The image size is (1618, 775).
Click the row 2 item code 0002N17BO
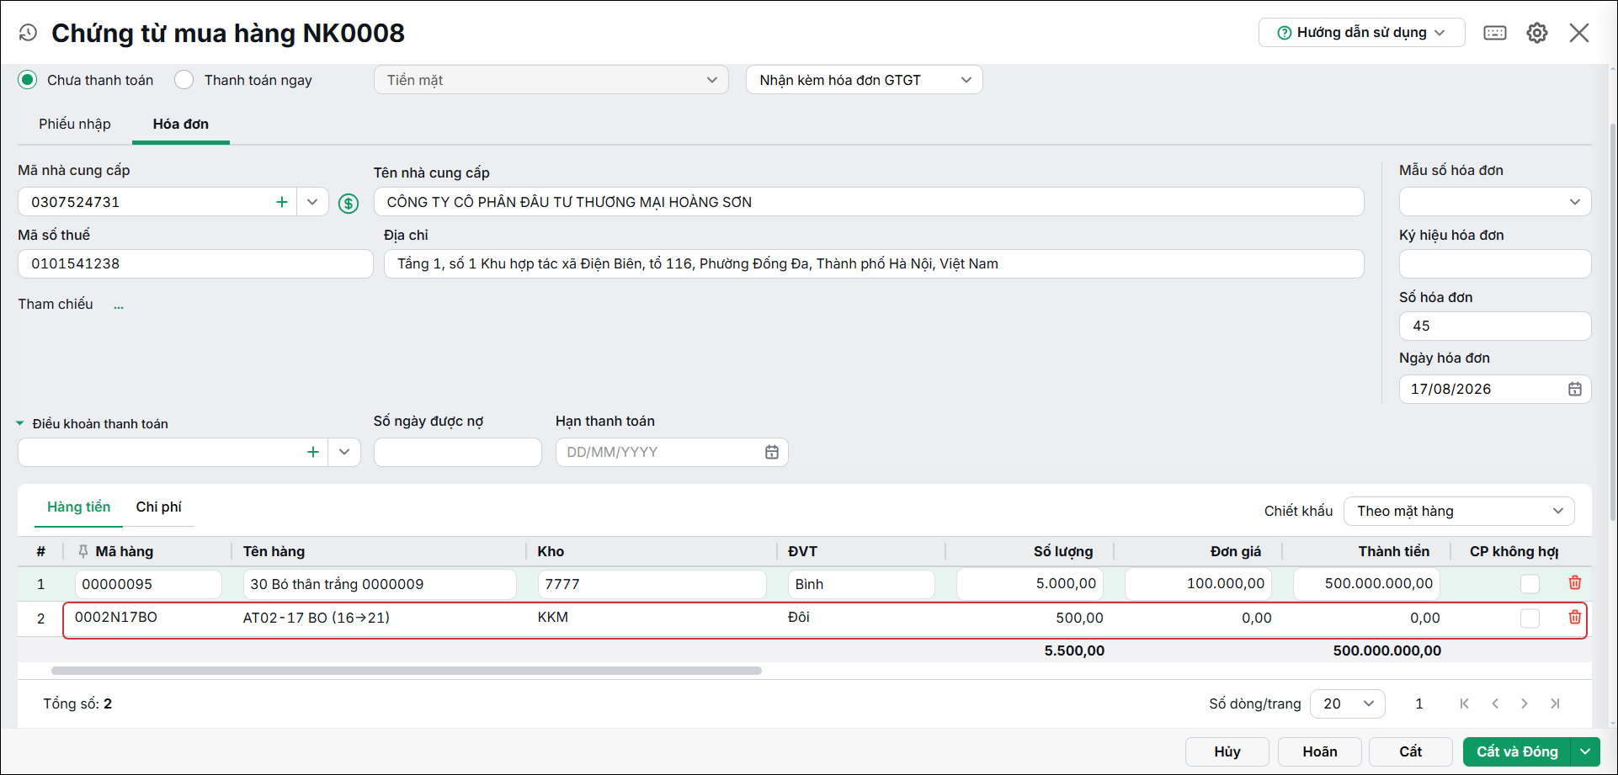click(116, 617)
